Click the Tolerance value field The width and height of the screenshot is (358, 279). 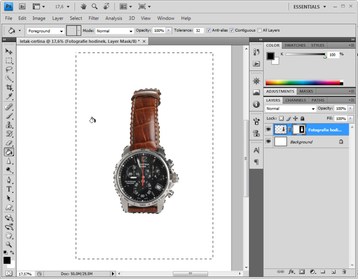click(x=199, y=31)
